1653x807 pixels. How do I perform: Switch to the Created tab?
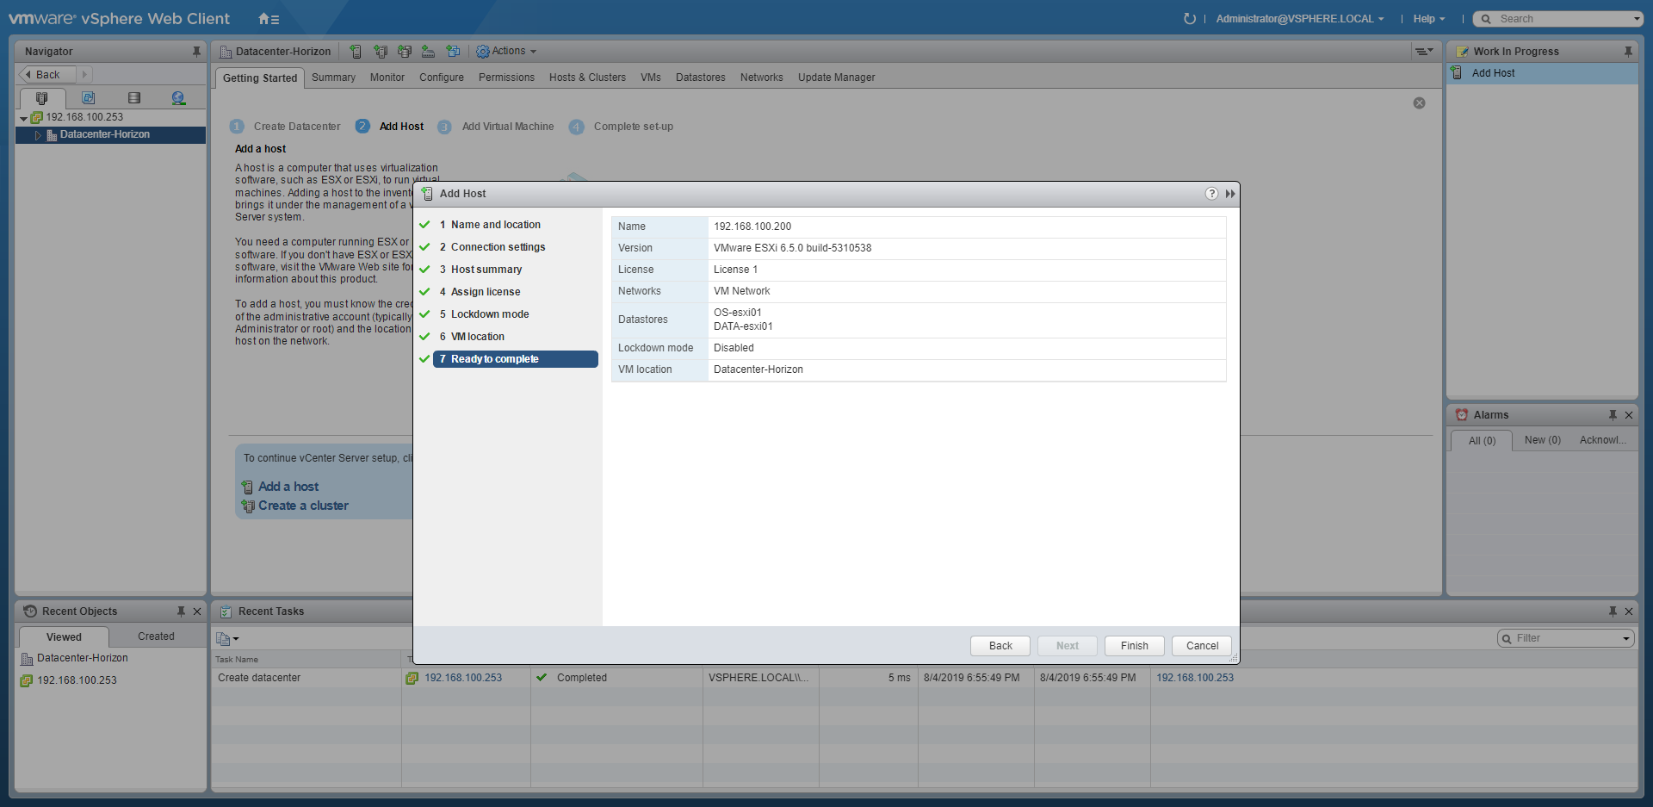click(156, 636)
